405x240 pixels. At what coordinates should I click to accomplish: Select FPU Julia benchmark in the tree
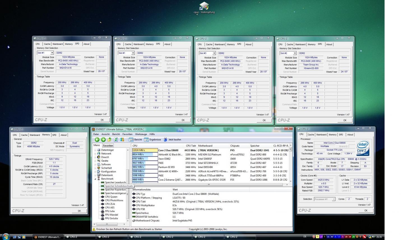point(109,211)
